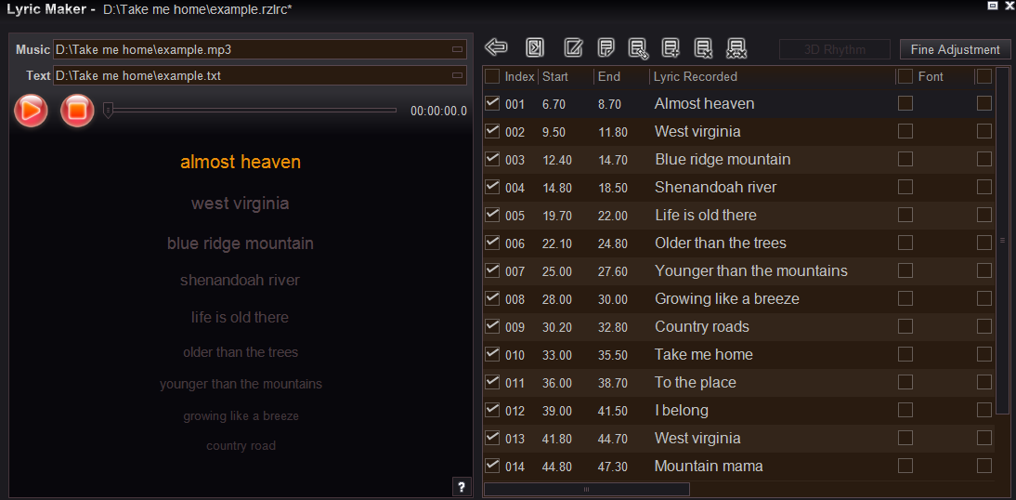1016x500 pixels.
Task: Uncheck row 012 I belong checkbox
Action: click(x=492, y=410)
